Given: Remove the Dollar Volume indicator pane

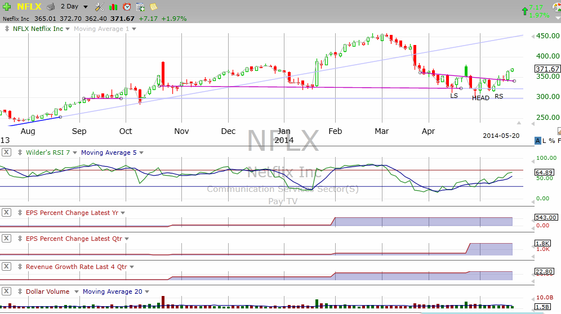Looking at the screenshot, I should coord(6,291).
